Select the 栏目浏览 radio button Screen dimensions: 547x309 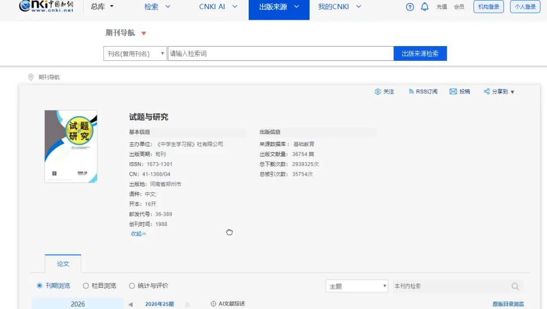(86, 286)
